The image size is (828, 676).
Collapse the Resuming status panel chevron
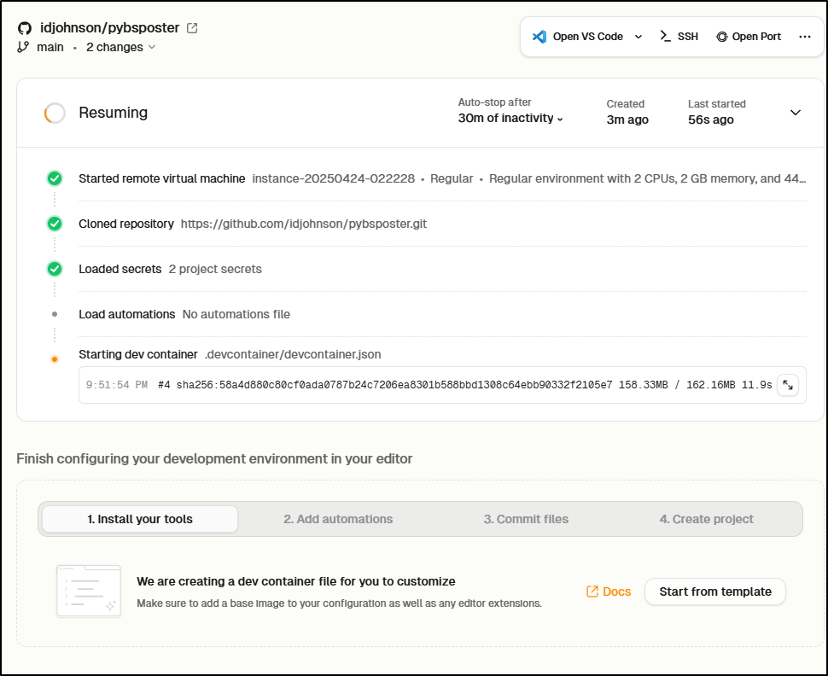(796, 113)
